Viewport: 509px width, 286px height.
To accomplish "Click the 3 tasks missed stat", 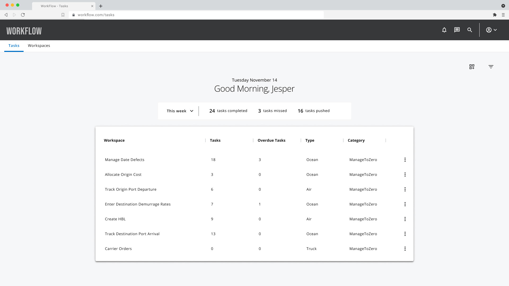I will (x=273, y=111).
